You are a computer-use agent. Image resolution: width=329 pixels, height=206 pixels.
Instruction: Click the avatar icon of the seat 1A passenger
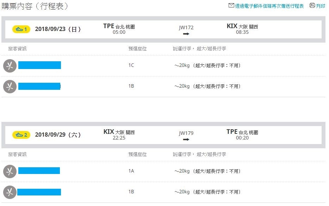click(x=10, y=171)
